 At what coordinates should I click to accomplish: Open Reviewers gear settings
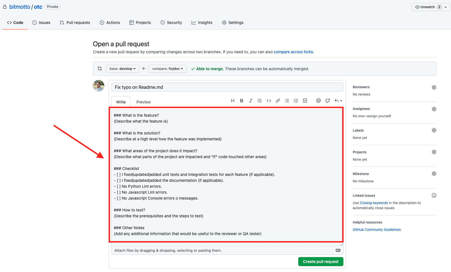pos(434,87)
